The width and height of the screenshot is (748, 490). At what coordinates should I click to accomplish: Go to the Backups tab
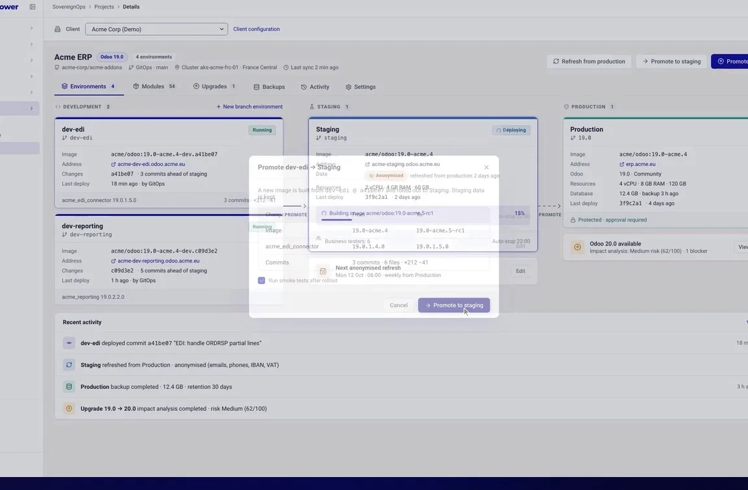(269, 87)
